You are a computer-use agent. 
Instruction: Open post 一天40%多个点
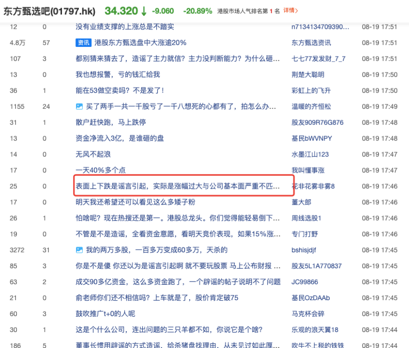tap(100, 170)
